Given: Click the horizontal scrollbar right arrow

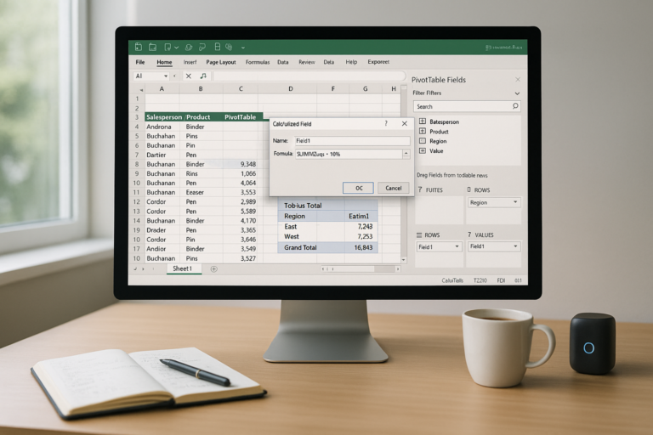Looking at the screenshot, I should point(398,269).
